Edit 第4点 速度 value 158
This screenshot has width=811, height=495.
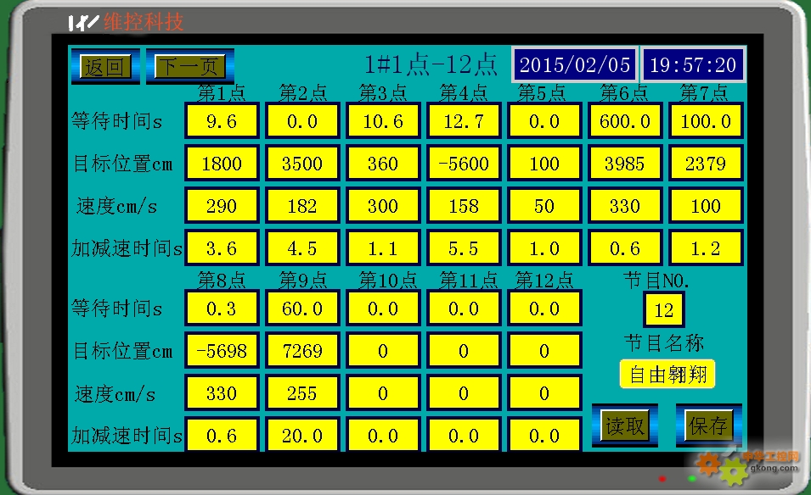[464, 205]
